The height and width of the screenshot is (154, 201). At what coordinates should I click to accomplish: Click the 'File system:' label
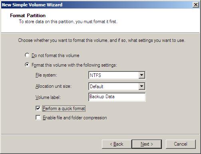coord(46,75)
